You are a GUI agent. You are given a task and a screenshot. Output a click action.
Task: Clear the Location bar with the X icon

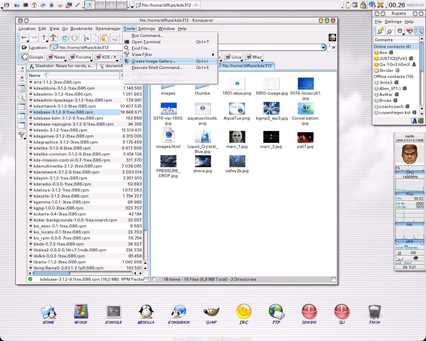tap(24, 47)
